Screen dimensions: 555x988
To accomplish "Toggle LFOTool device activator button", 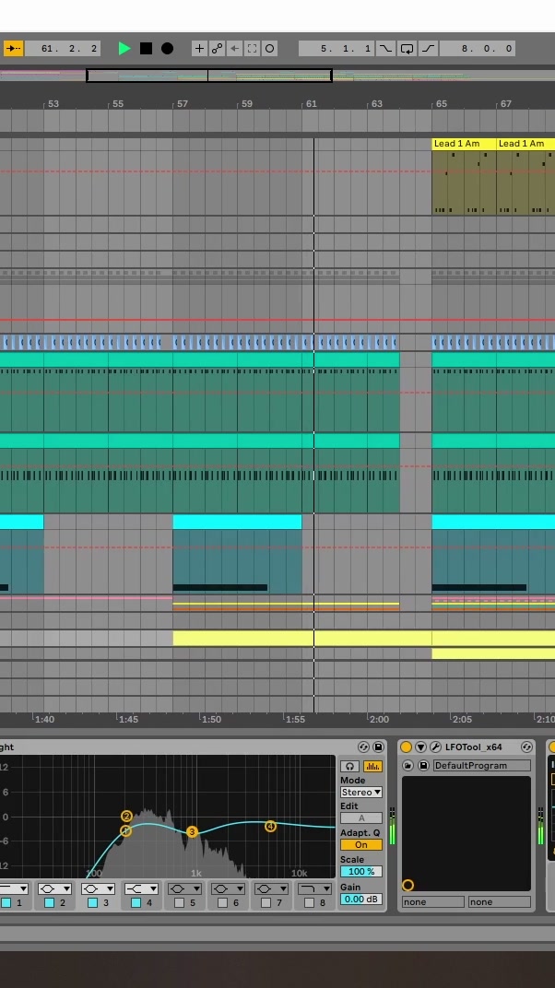I will [x=407, y=747].
